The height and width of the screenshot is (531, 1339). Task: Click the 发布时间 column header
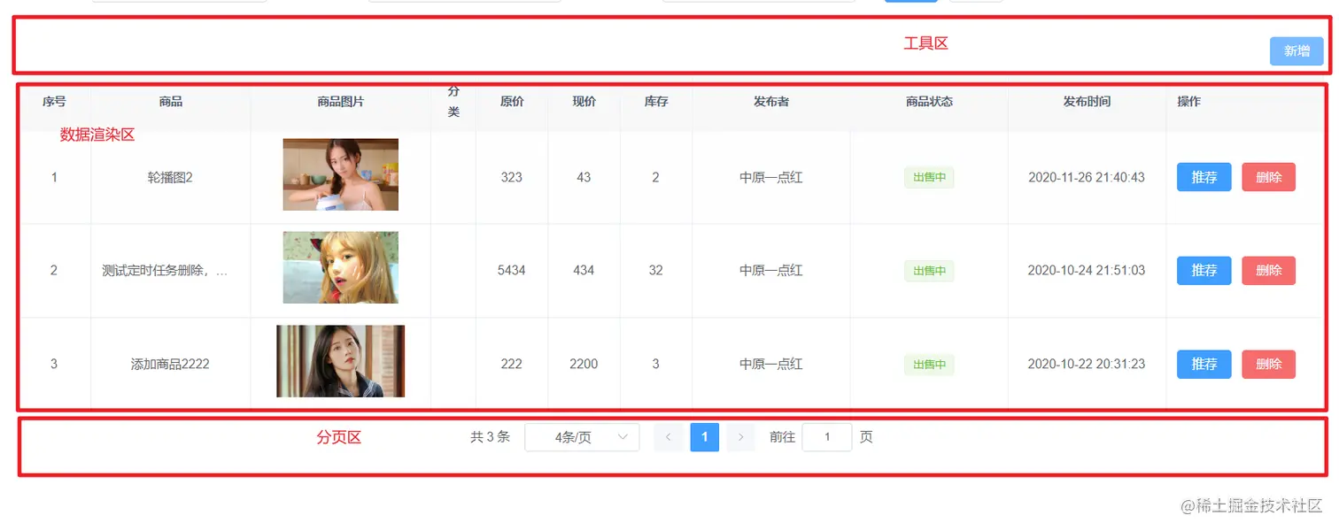coord(1087,101)
